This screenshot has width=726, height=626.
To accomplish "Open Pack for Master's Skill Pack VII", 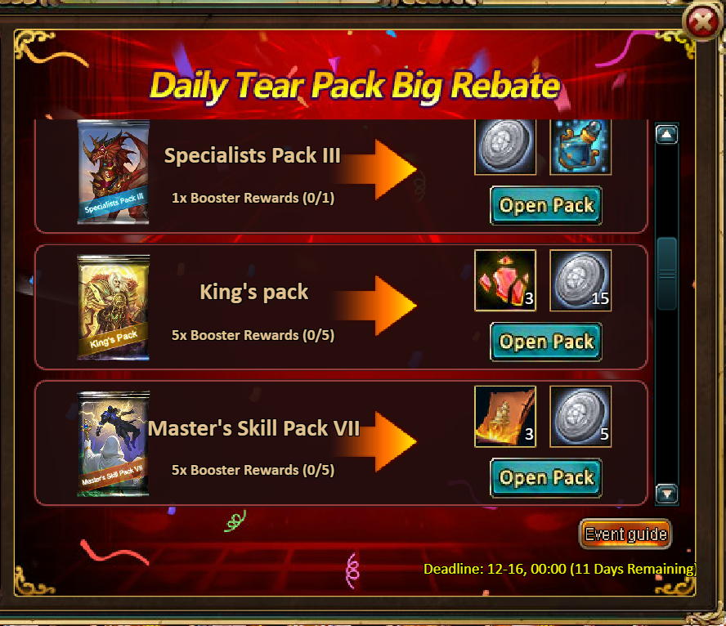I will click(x=546, y=478).
